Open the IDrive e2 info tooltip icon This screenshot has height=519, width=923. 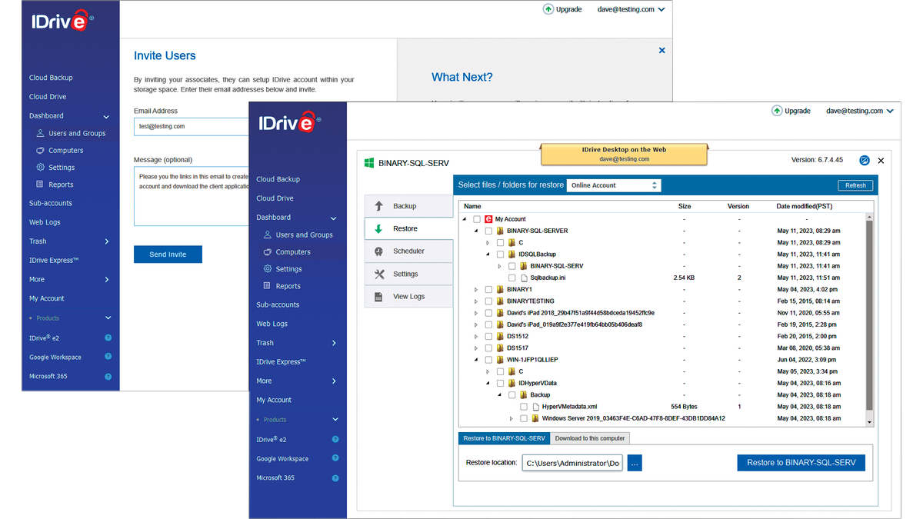pos(335,439)
